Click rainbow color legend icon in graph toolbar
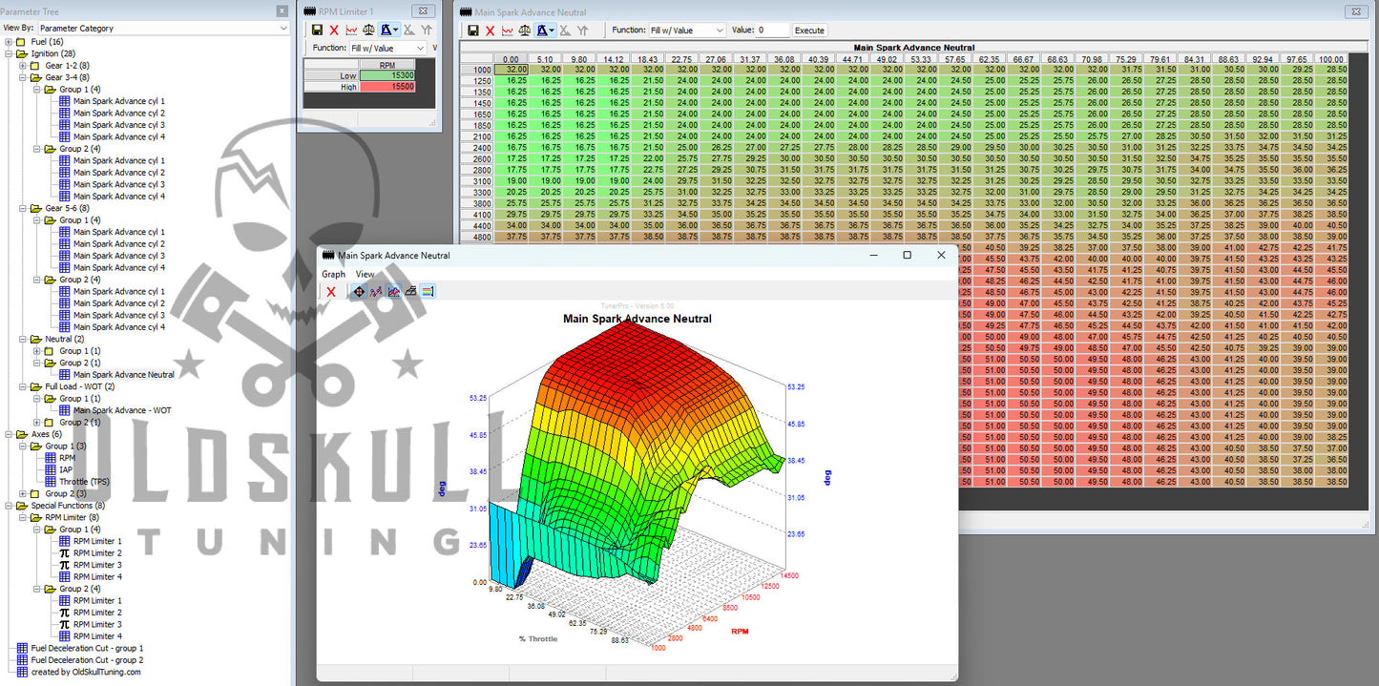This screenshot has height=686, width=1379. coord(428,291)
